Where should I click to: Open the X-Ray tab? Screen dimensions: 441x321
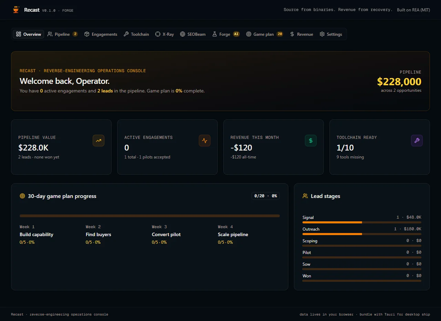[x=164, y=34]
